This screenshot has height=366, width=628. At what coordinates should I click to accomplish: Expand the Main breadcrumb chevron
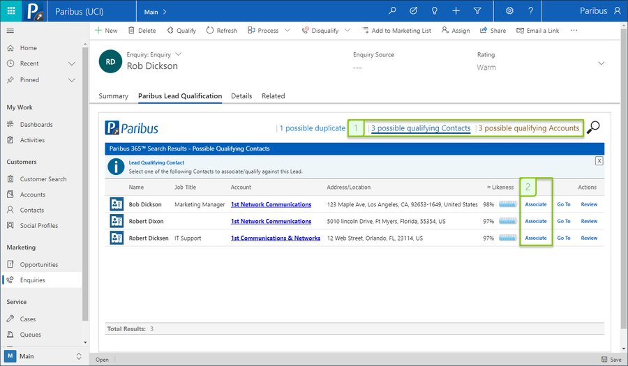coord(165,12)
